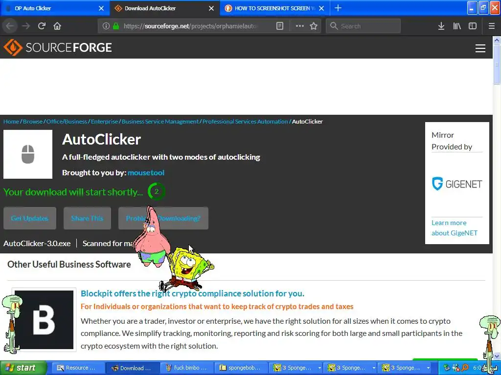Click the GigeNET mirror logo
The image size is (501, 375).
(x=457, y=184)
